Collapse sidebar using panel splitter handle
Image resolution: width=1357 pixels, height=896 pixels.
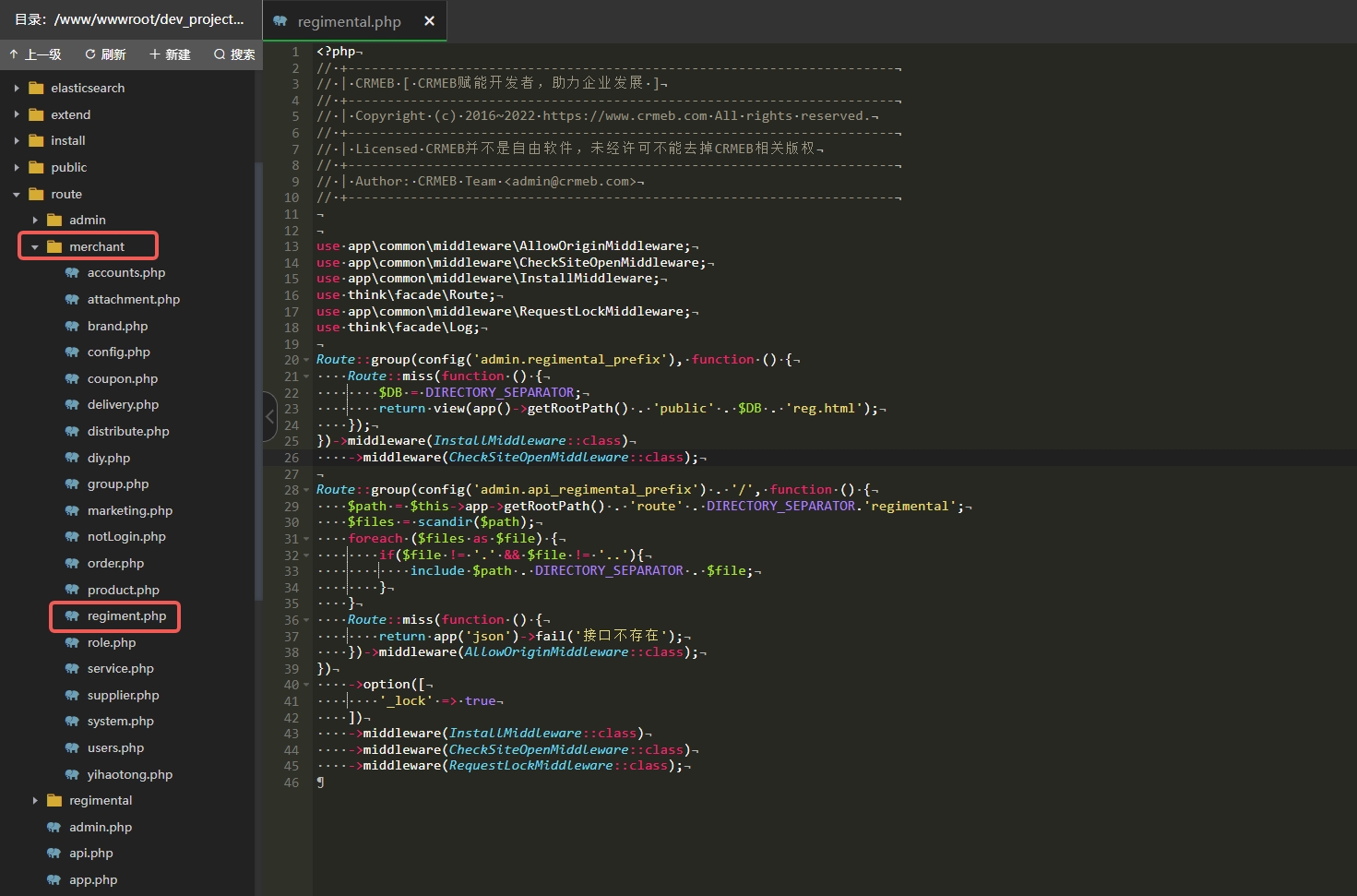click(x=269, y=417)
